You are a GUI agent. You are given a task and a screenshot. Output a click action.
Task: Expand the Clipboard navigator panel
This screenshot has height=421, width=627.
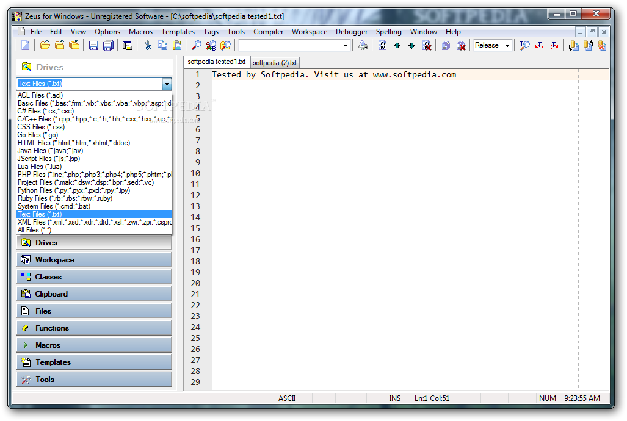pyautogui.click(x=94, y=294)
